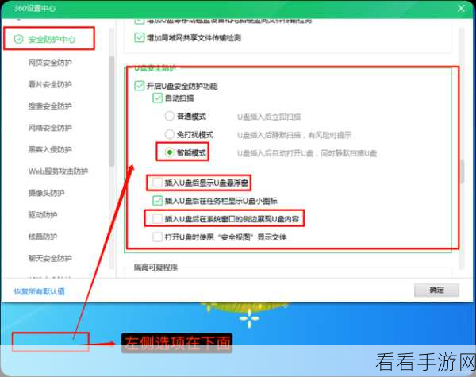Toggle 自动扫描 checkbox
This screenshot has height=377, width=476.
point(157,98)
